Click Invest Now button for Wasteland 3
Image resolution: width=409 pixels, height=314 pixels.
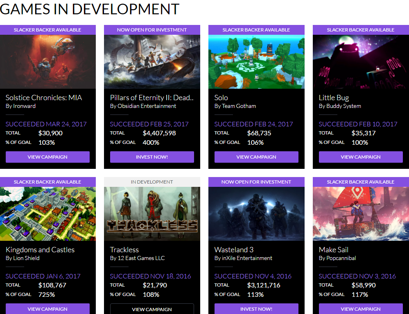point(256,309)
